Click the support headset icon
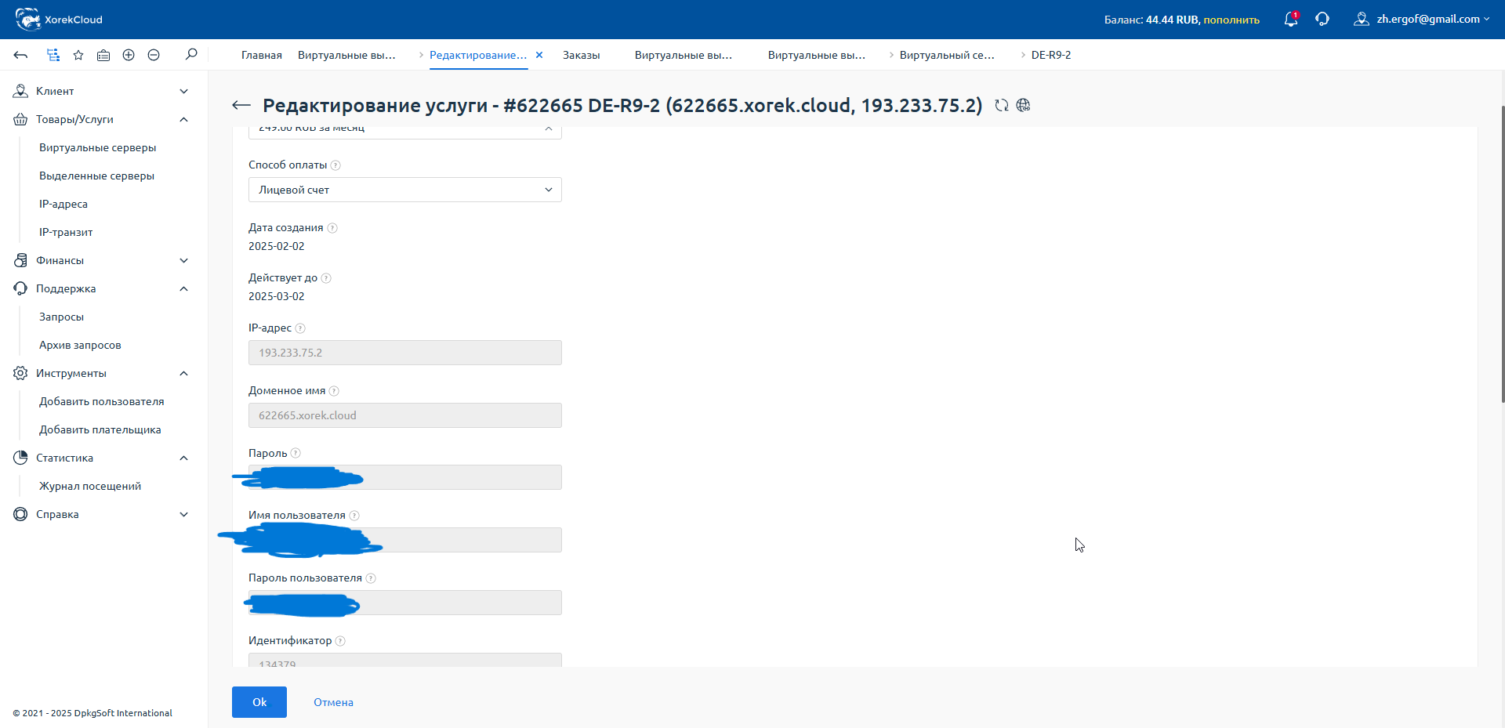The height and width of the screenshot is (728, 1505). point(1322,19)
